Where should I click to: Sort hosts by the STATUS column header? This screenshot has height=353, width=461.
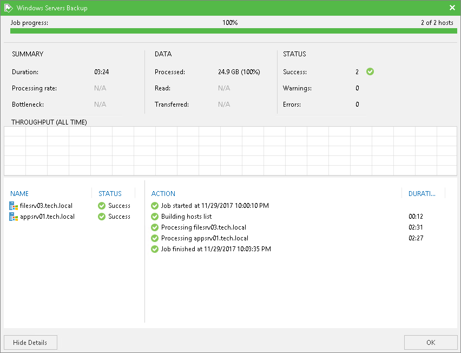(110, 194)
